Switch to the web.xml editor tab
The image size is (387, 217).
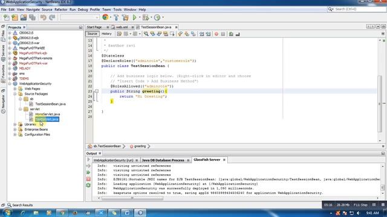(122, 27)
